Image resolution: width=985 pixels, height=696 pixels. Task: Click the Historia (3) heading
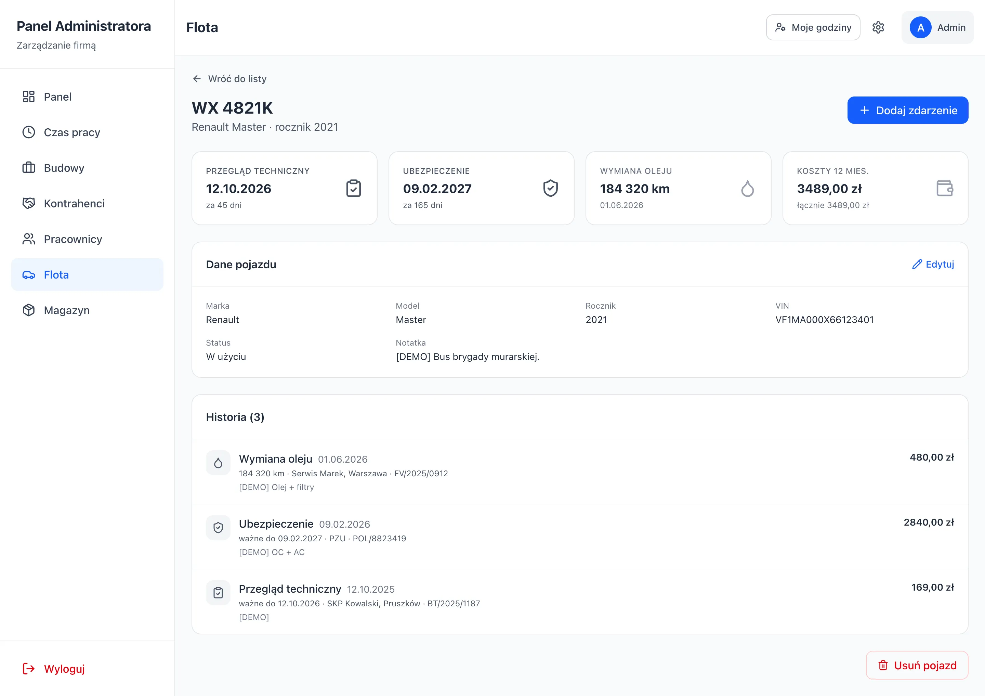coord(235,417)
